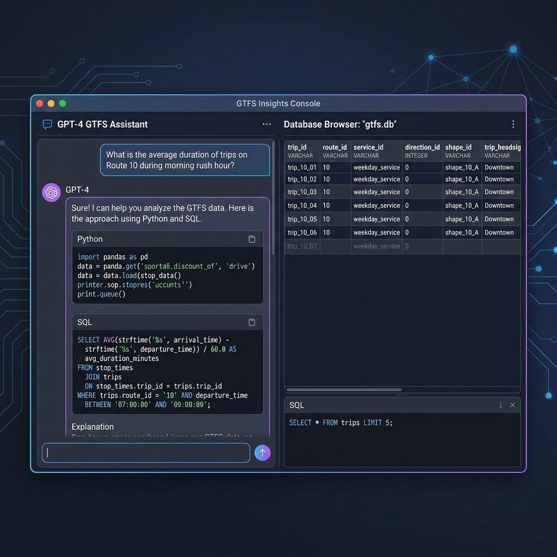Click the 'avg_duration_minutes' alias line
Screen dimensions: 557x557
pos(122,358)
